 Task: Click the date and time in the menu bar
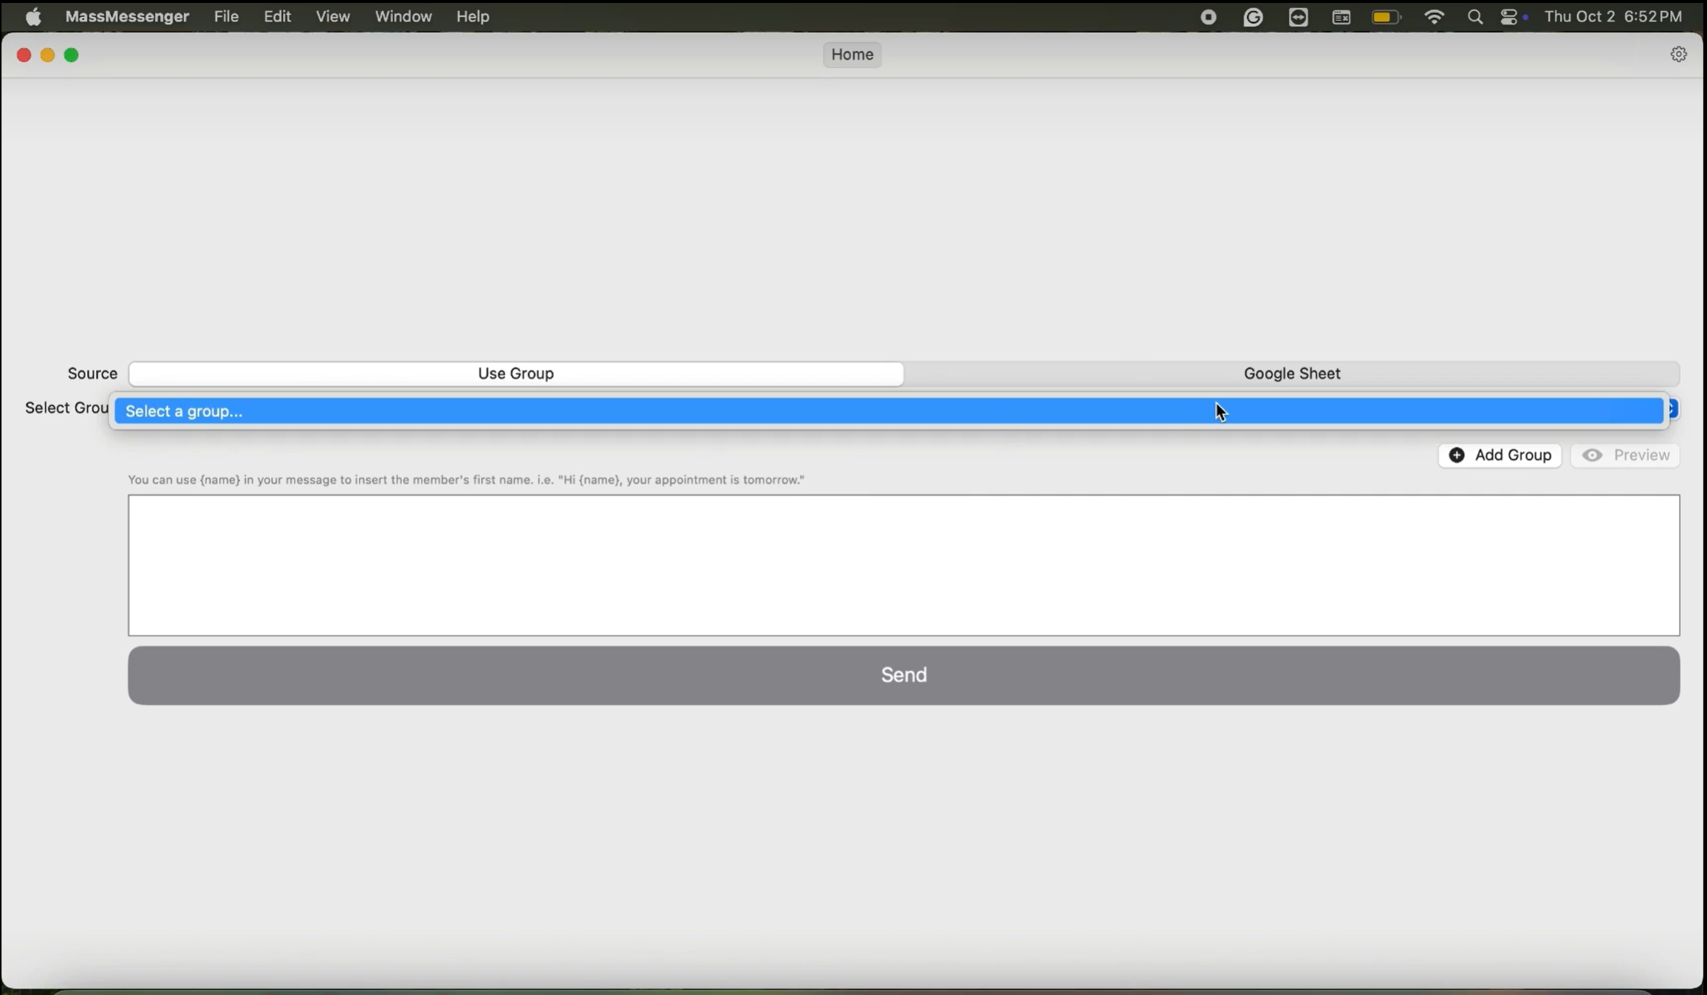point(1613,16)
